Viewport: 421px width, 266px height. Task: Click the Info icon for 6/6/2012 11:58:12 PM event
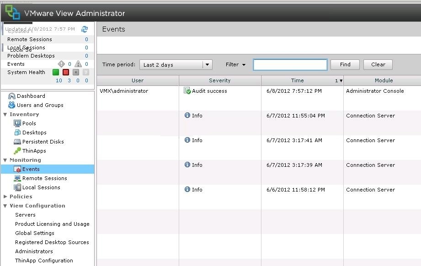pos(187,189)
